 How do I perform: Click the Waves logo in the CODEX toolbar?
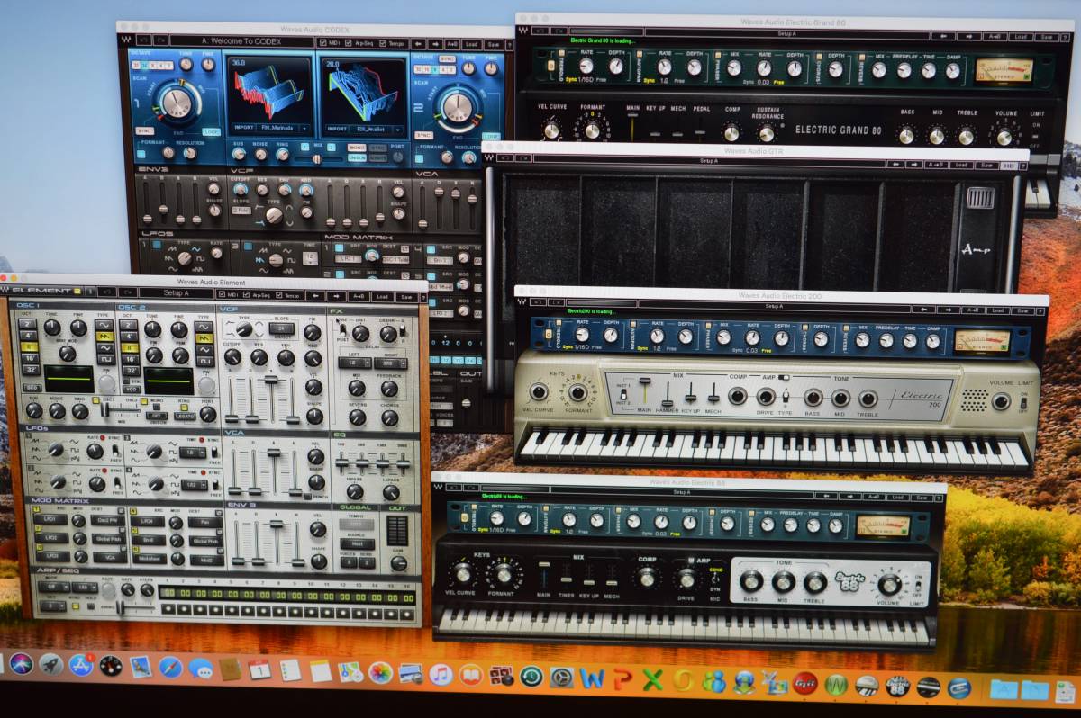[x=125, y=39]
